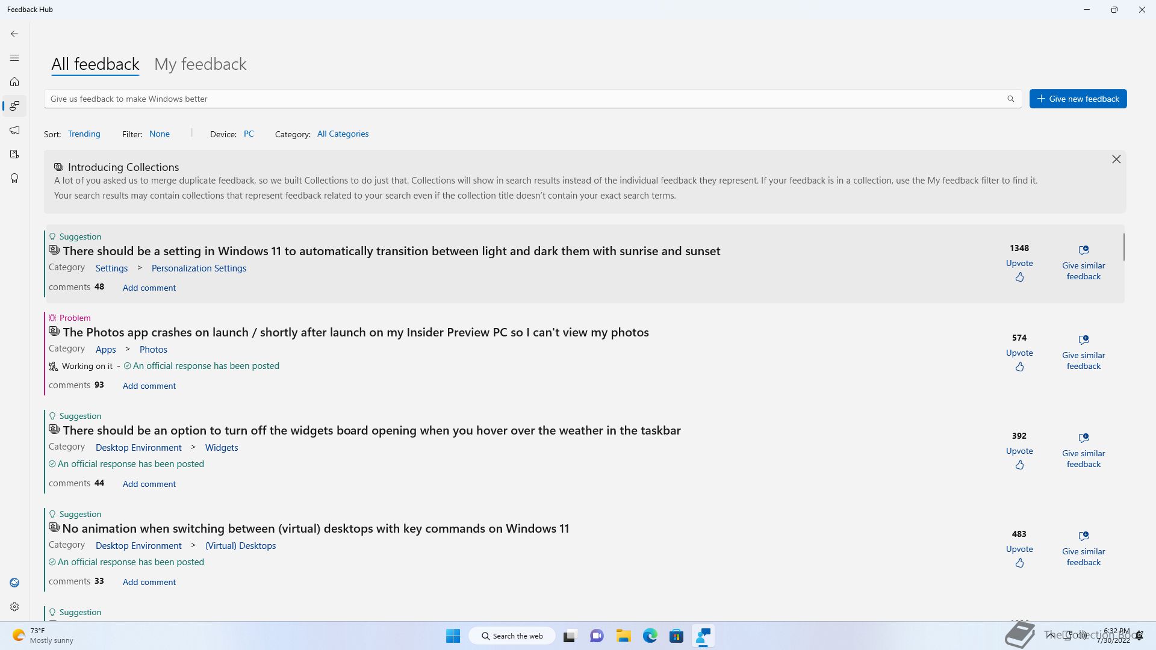
Task: Dismiss the Introducing Collections banner
Action: click(1116, 159)
